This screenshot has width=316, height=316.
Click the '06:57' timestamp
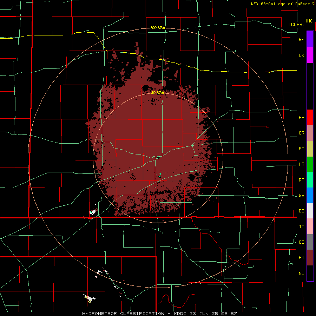pos(230,314)
